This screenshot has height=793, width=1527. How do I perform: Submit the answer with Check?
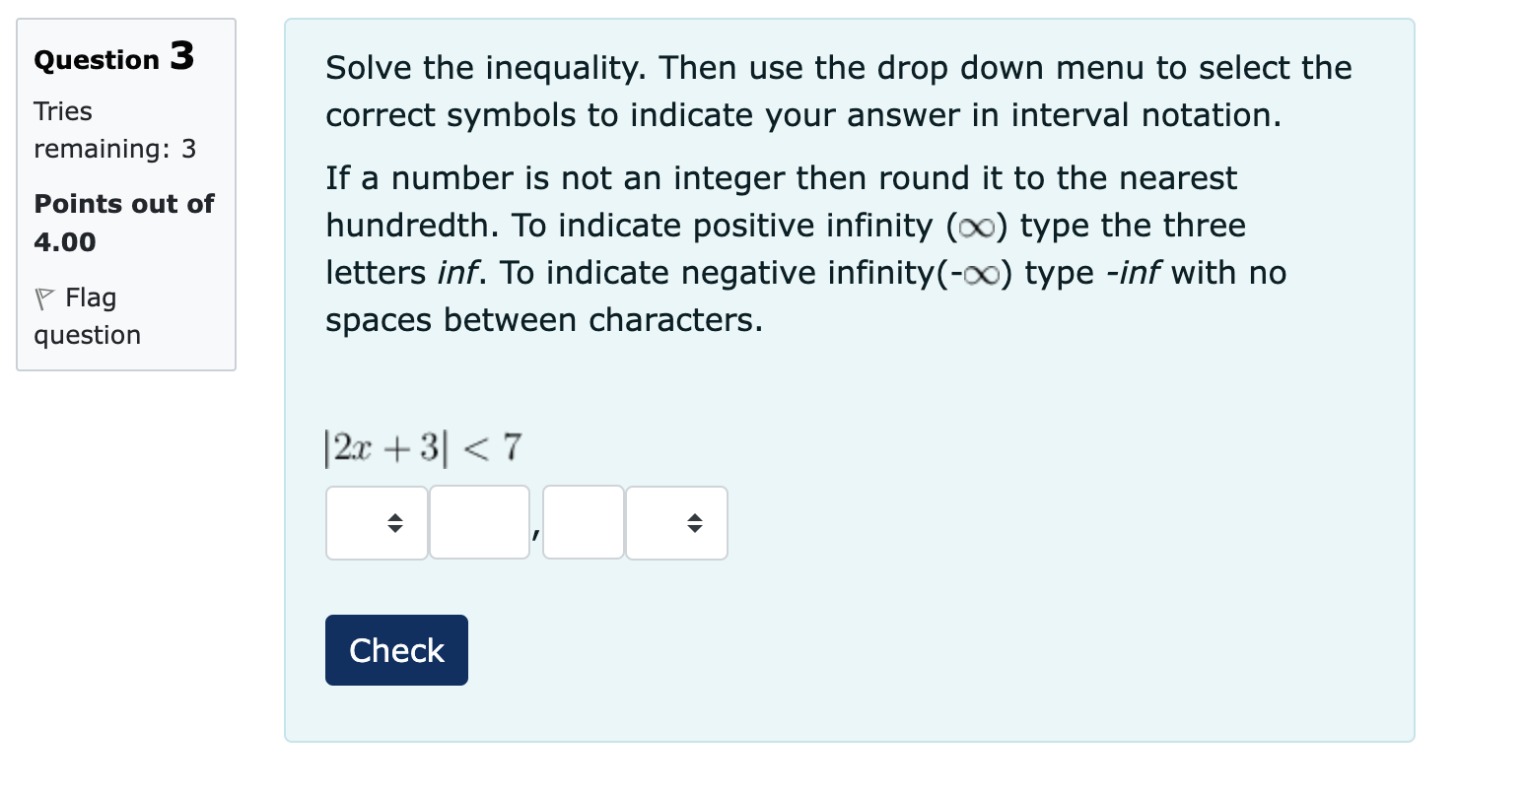(395, 649)
